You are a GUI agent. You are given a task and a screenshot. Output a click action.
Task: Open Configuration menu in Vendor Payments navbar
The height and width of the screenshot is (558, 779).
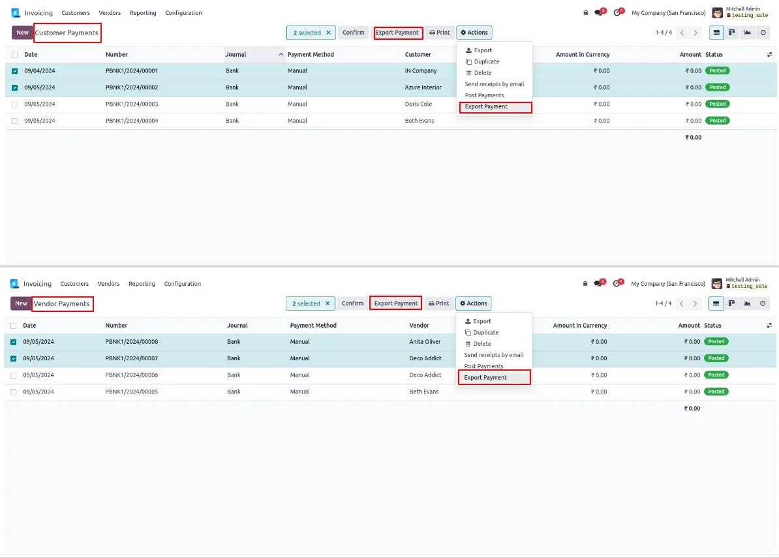182,284
